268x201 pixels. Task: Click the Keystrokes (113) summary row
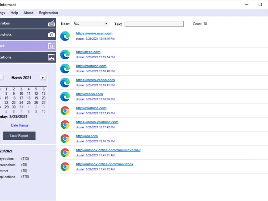tap(14, 158)
